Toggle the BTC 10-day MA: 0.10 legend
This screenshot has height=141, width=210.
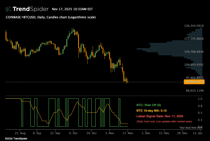[x=151, y=110]
